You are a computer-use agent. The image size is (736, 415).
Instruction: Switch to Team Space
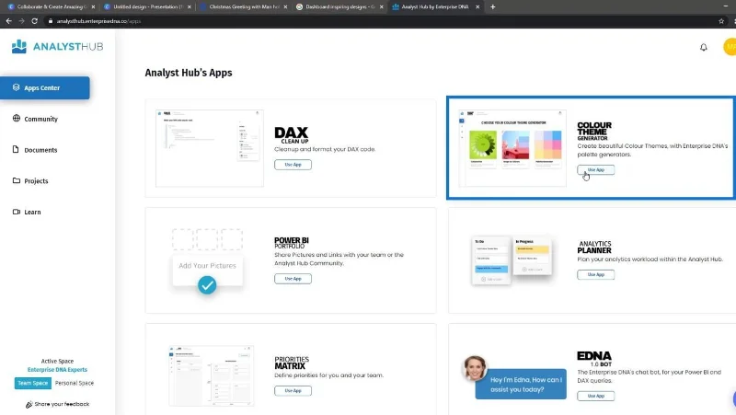tap(32, 383)
